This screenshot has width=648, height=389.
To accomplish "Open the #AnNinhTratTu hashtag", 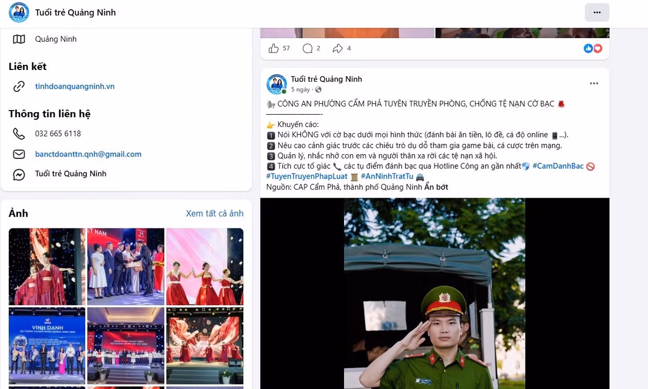I will [387, 176].
